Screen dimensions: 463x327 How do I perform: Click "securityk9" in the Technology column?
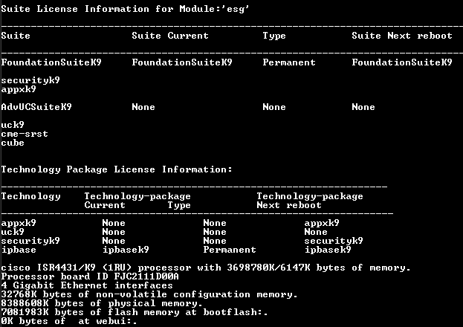coord(30,241)
